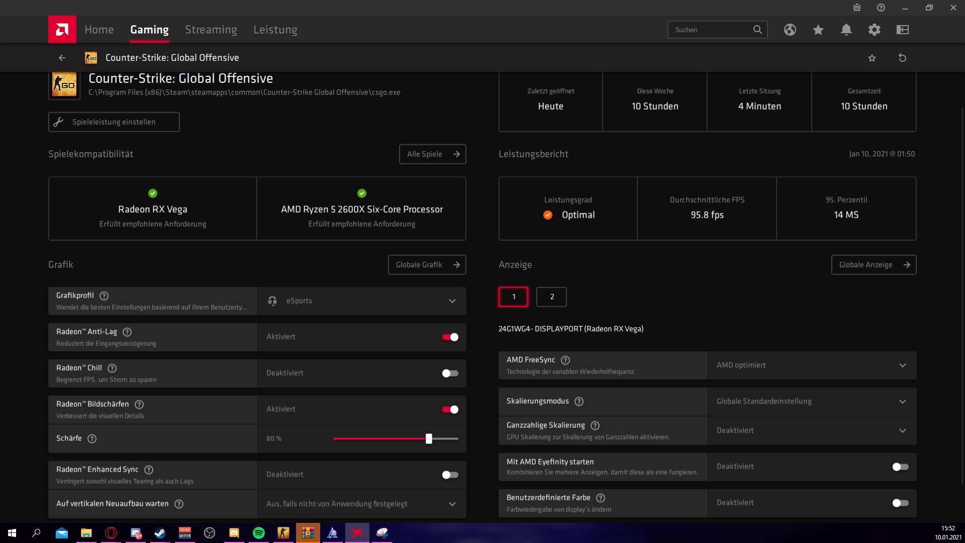Open the web browser globe icon
This screenshot has height=543, width=965.
coord(790,30)
